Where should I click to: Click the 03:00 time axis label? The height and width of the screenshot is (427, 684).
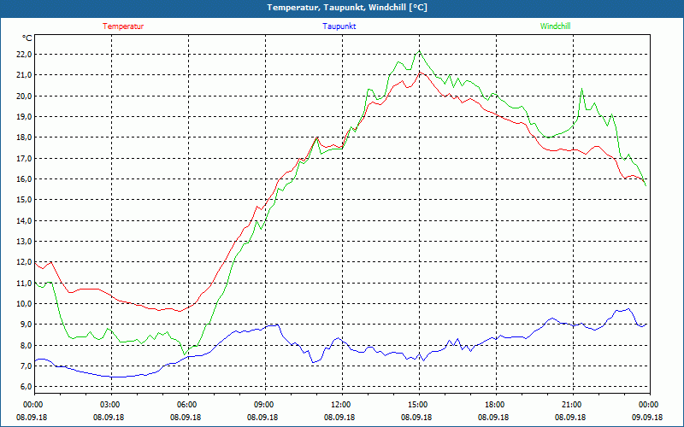pyautogui.click(x=112, y=405)
